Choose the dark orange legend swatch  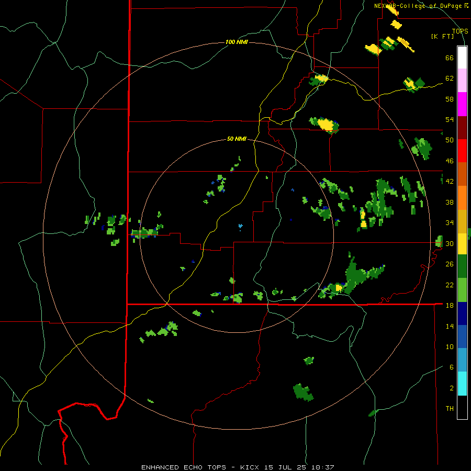[462, 174]
